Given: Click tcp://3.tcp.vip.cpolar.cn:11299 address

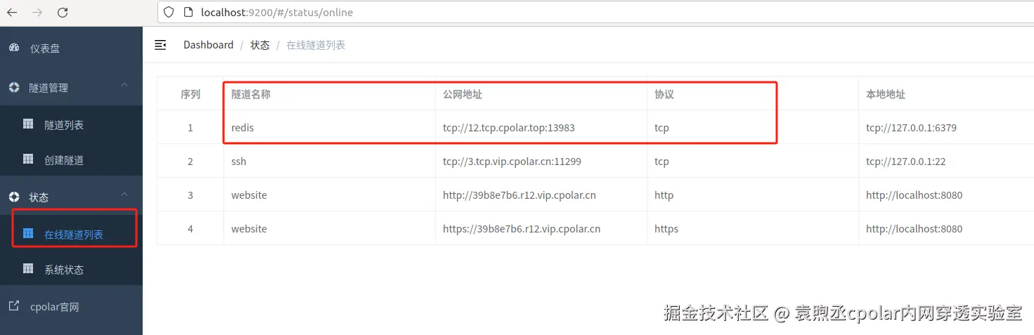Looking at the screenshot, I should [x=512, y=162].
